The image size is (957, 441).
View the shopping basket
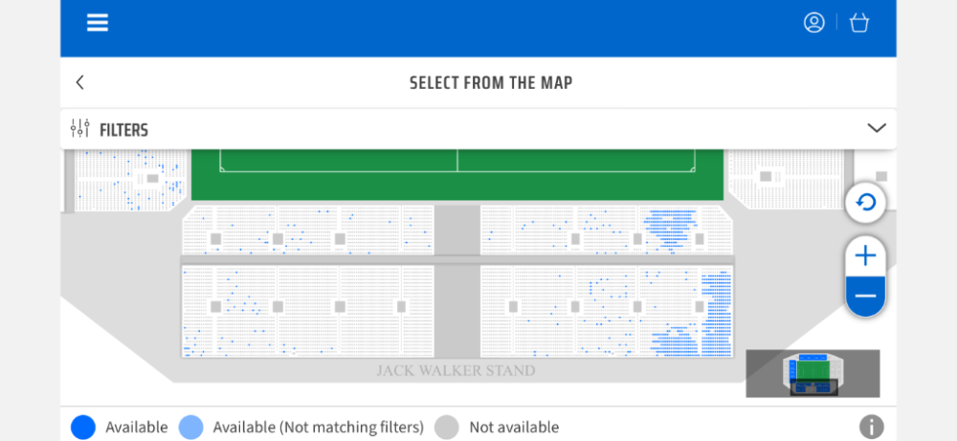[859, 23]
